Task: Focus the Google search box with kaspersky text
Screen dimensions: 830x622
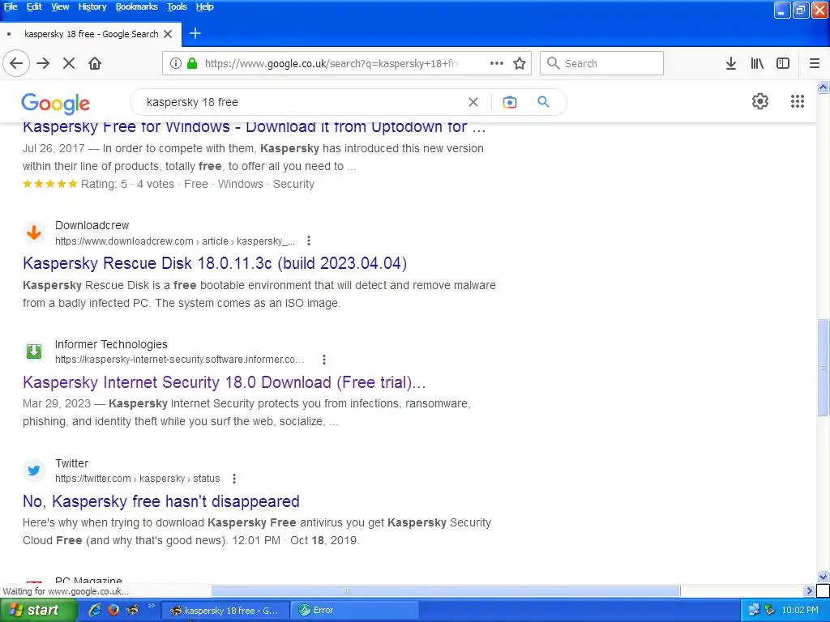Action: pos(302,102)
